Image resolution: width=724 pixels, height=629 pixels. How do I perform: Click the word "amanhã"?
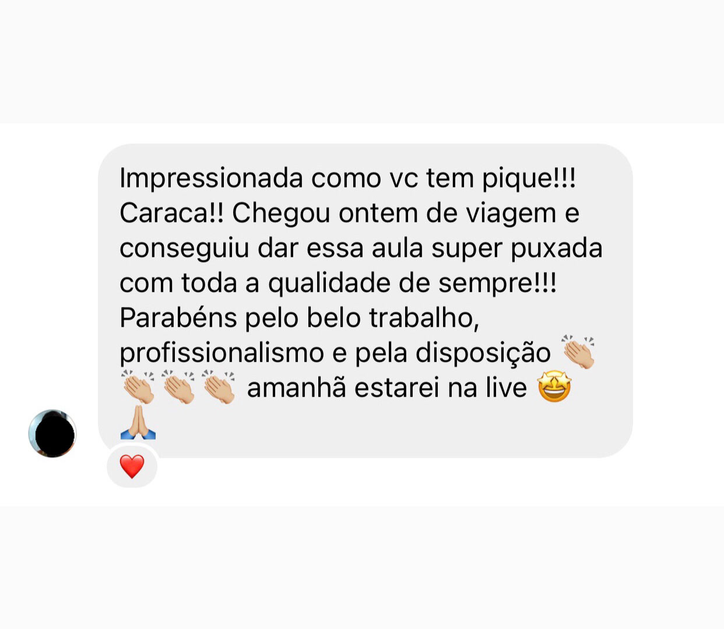(297, 388)
